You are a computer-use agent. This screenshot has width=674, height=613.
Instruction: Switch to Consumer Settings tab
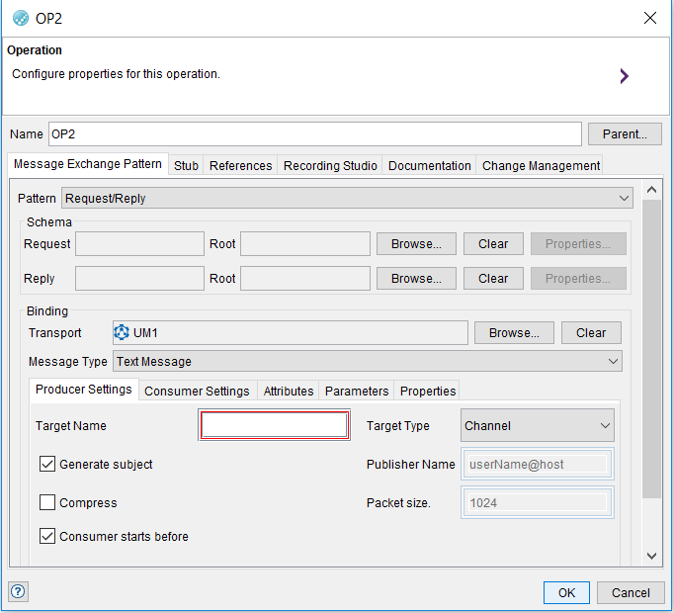(197, 391)
